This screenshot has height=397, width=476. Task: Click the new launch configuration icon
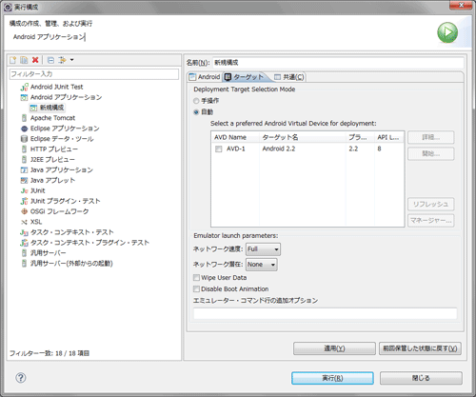point(13,60)
